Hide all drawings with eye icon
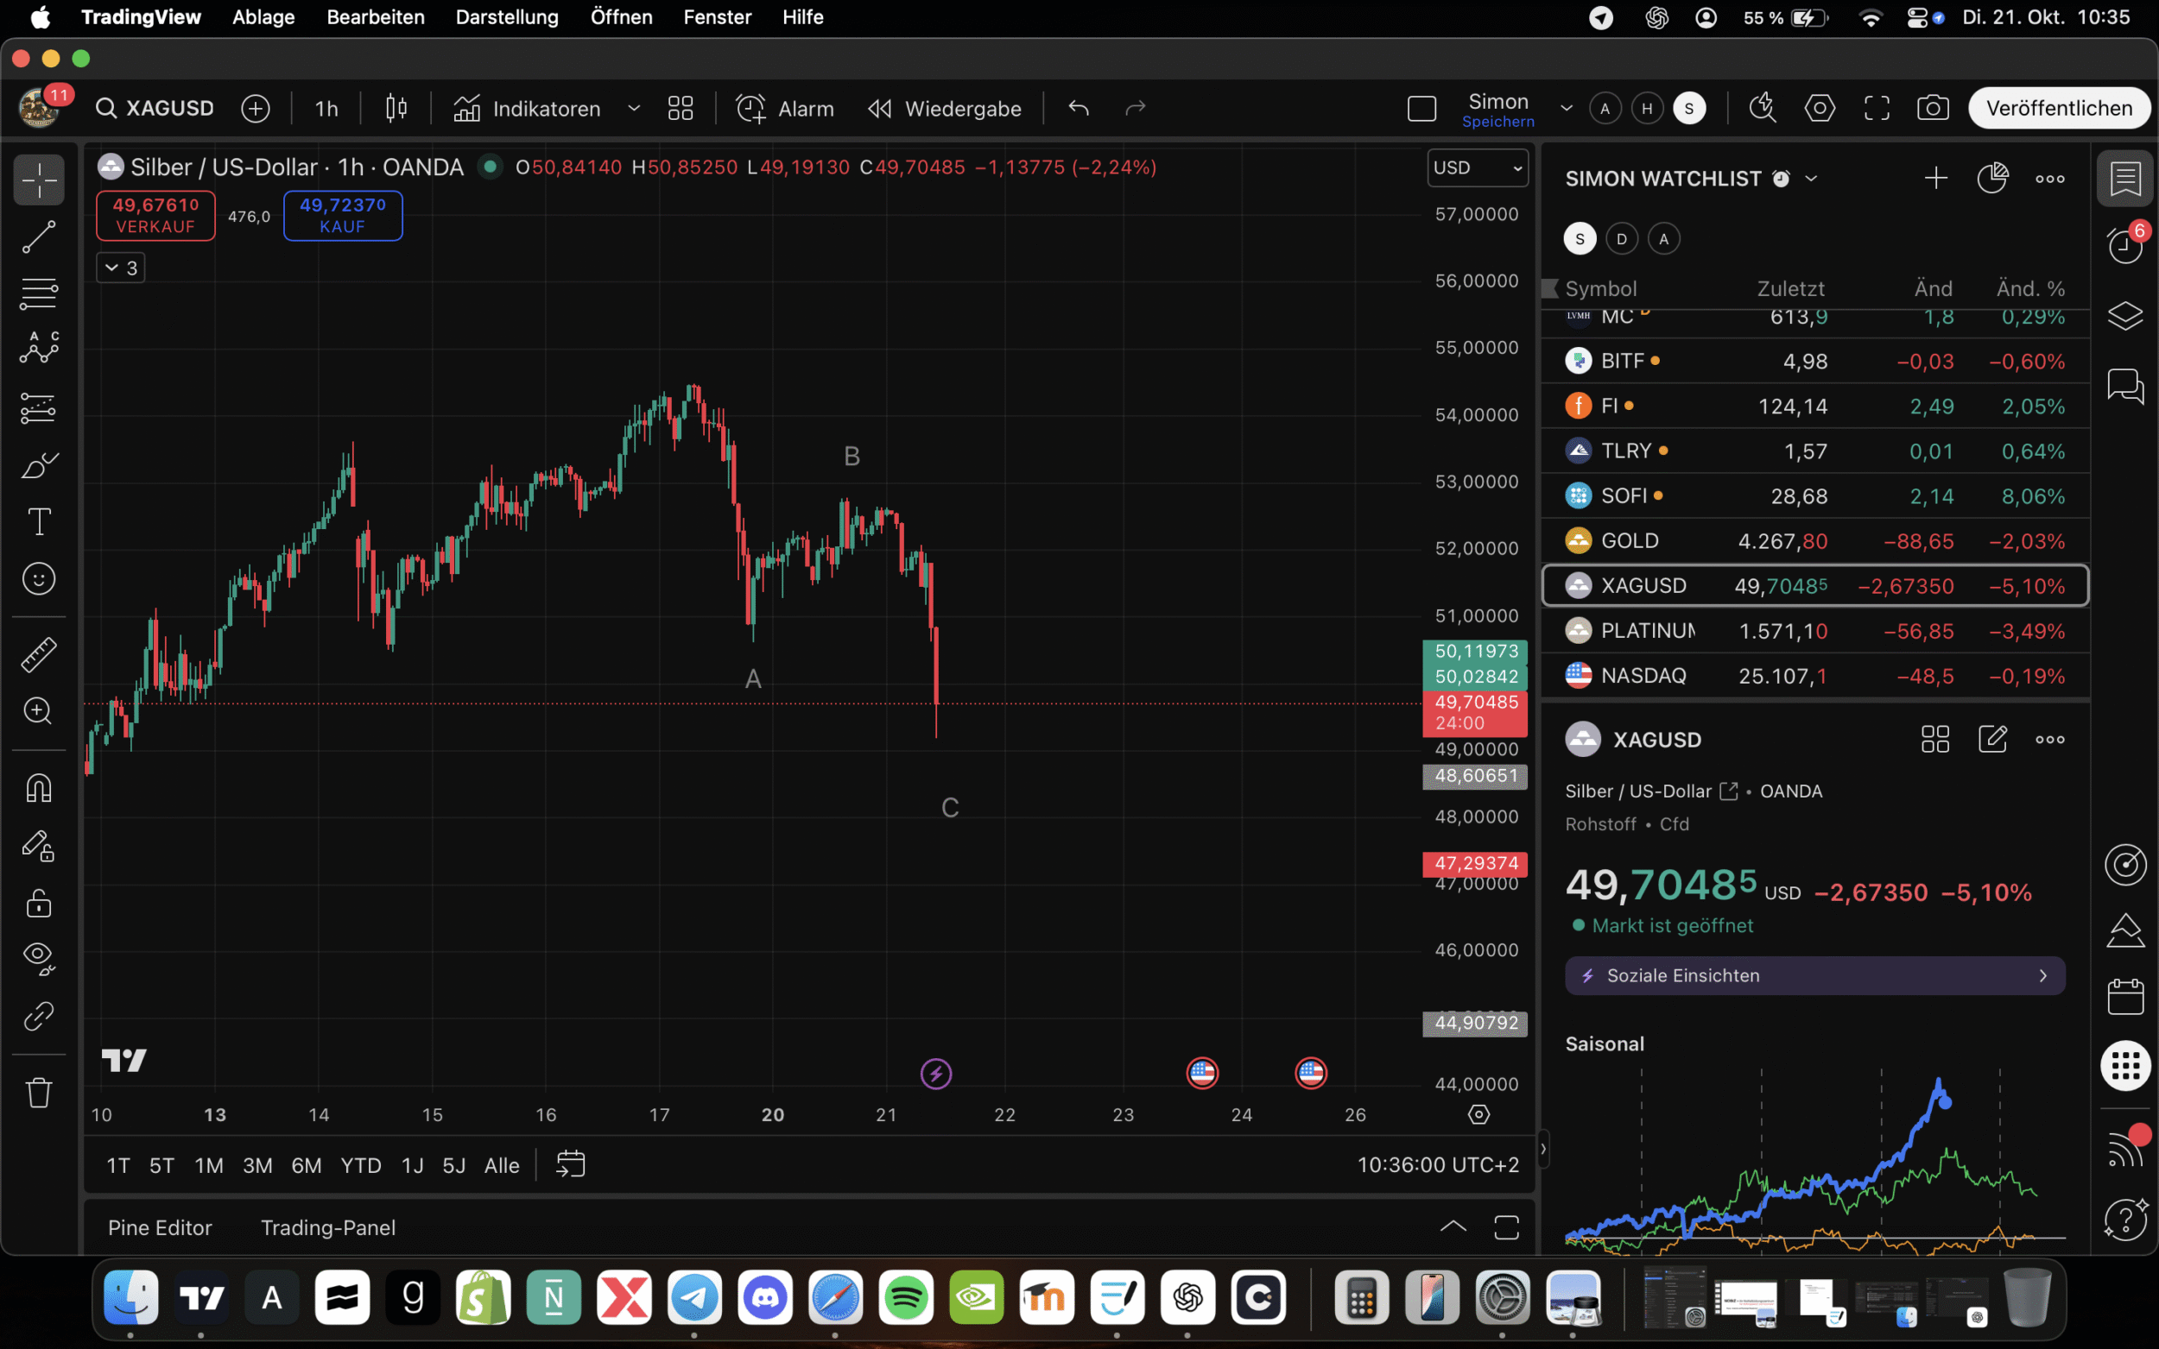This screenshot has width=2159, height=1349. (38, 957)
